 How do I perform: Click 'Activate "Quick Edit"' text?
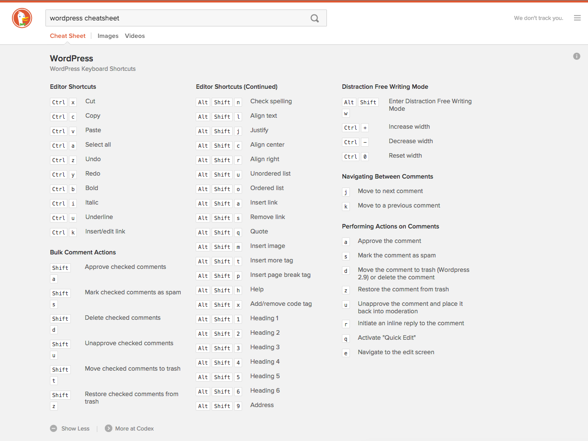click(387, 338)
